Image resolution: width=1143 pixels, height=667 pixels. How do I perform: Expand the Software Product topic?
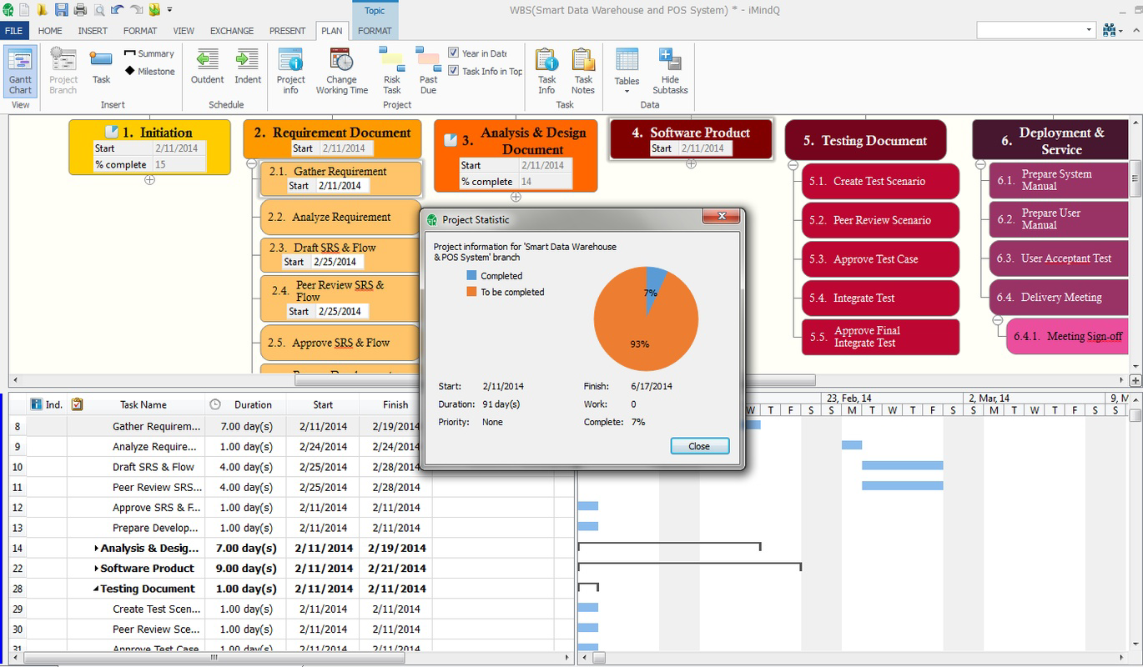(691, 163)
